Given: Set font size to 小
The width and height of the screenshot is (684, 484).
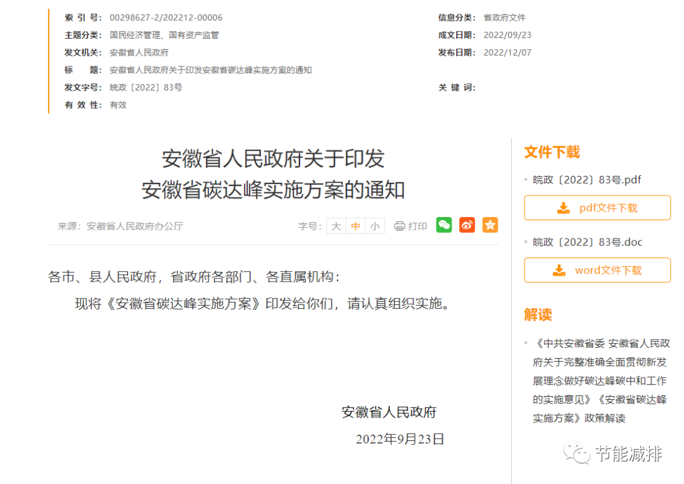Looking at the screenshot, I should point(375,226).
